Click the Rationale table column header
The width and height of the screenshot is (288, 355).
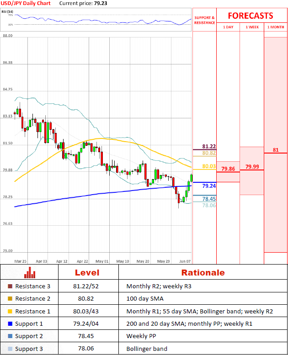click(203, 273)
